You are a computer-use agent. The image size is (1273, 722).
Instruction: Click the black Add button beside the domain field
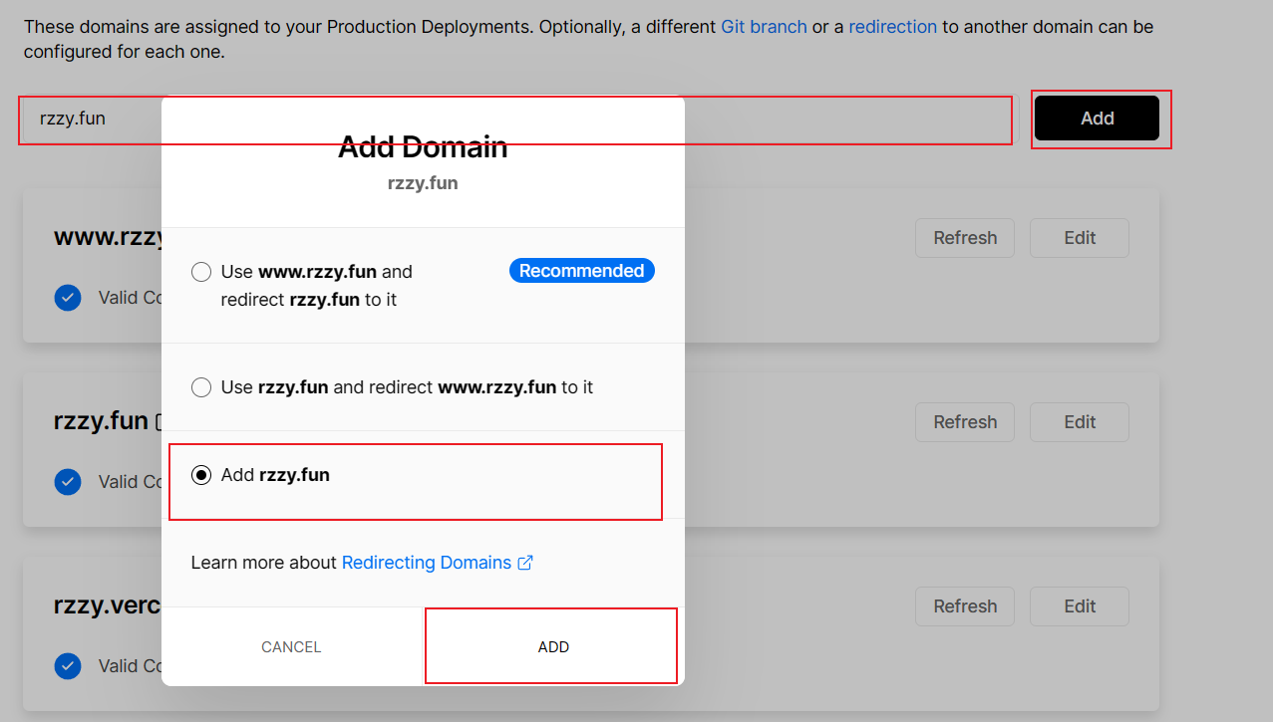coord(1097,119)
